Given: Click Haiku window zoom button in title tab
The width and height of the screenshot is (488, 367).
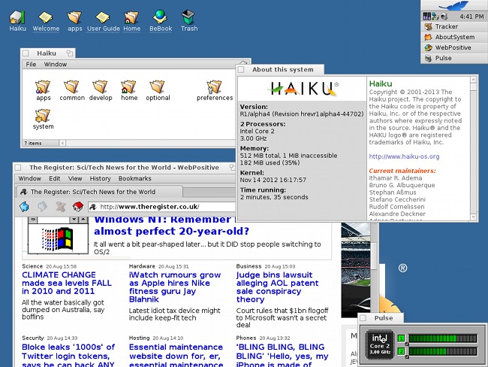Looking at the screenshot, I should coord(70,53).
